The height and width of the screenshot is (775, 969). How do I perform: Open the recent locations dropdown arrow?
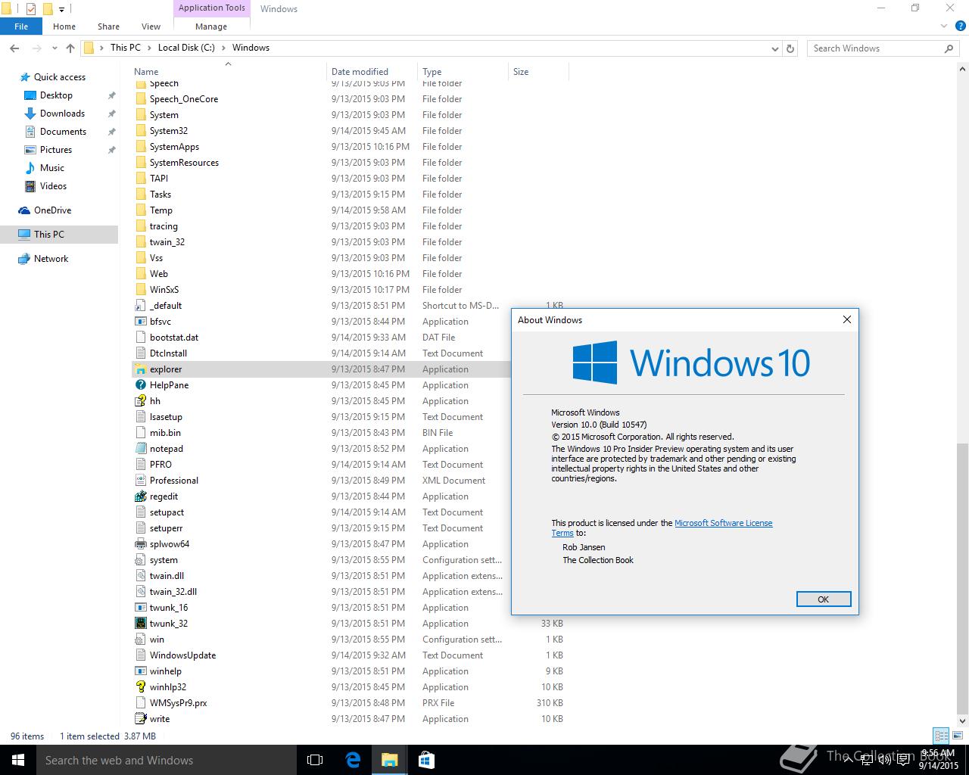click(55, 48)
